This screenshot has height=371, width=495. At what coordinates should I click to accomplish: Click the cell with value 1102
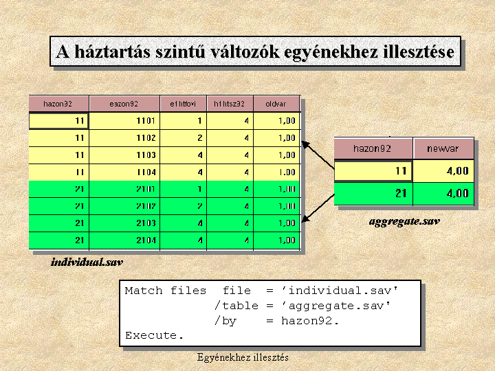tap(124, 138)
